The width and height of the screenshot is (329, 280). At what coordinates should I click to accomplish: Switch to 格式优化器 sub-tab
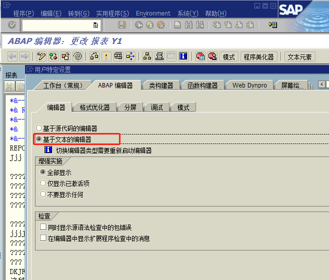(94, 107)
